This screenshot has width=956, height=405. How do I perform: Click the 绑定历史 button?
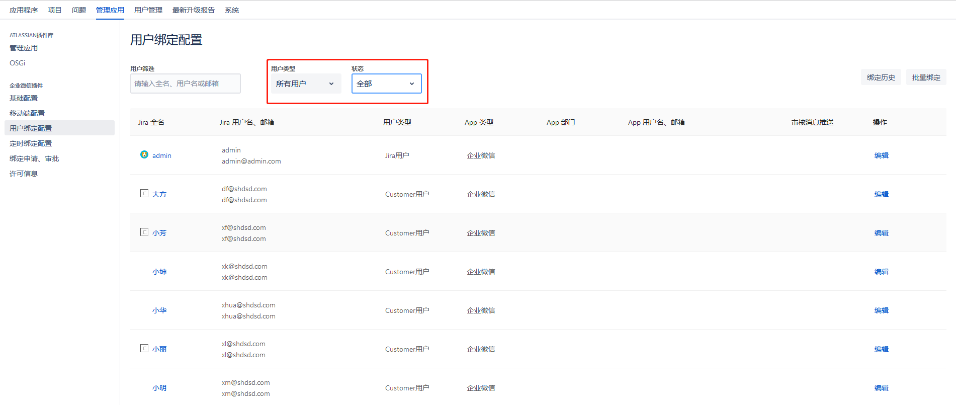tap(881, 77)
